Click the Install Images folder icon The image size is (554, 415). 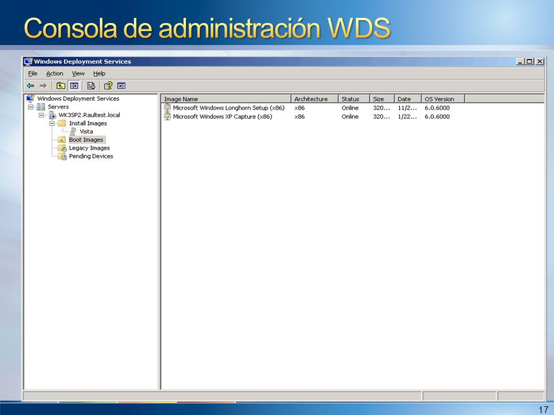[62, 123]
